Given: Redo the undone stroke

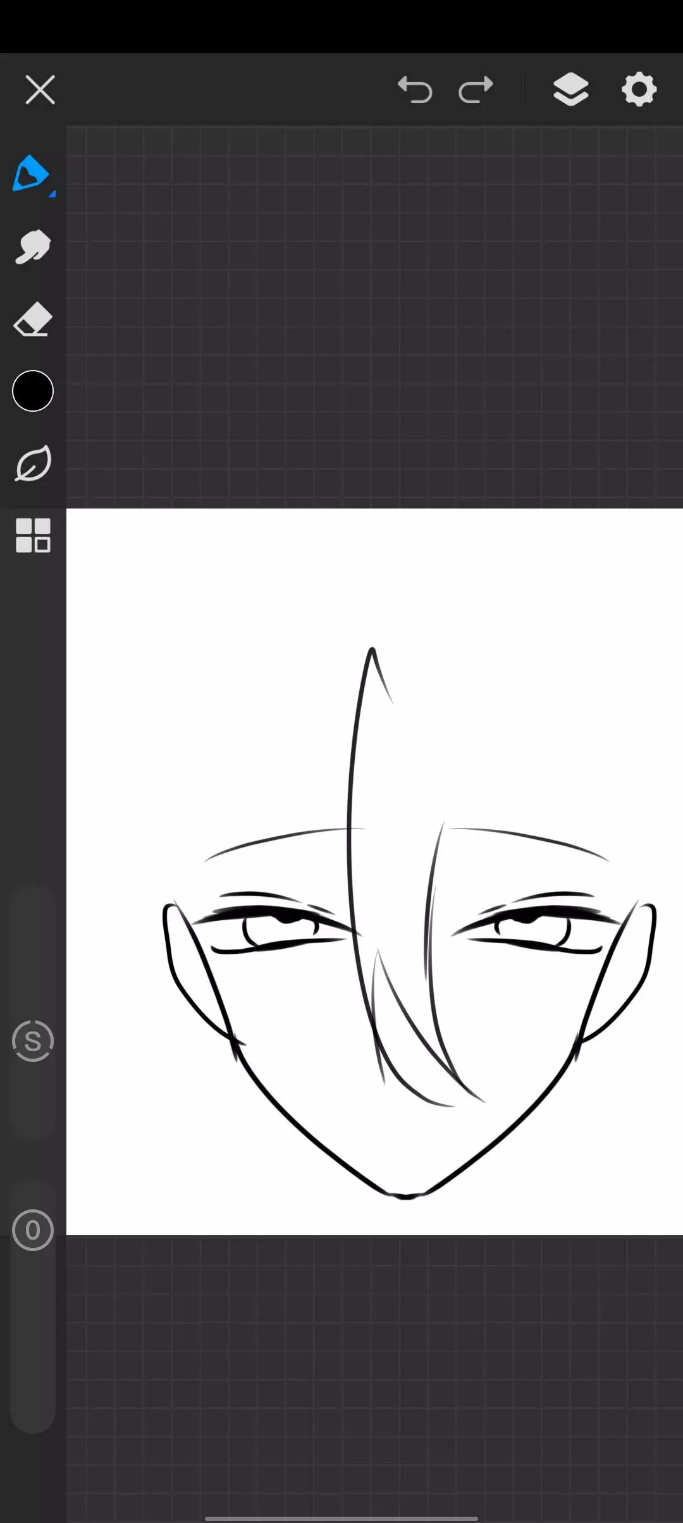Looking at the screenshot, I should click(476, 89).
